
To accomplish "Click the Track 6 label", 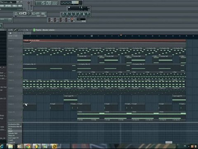I will pyautogui.click(x=11, y=80).
